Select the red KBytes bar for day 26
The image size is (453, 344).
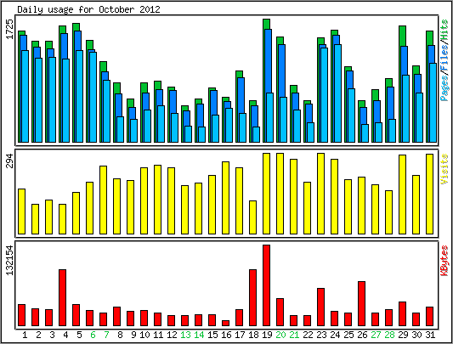(361, 304)
